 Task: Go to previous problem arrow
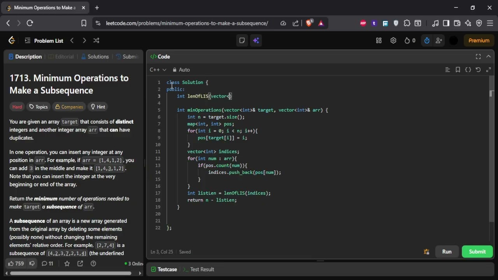click(x=72, y=40)
